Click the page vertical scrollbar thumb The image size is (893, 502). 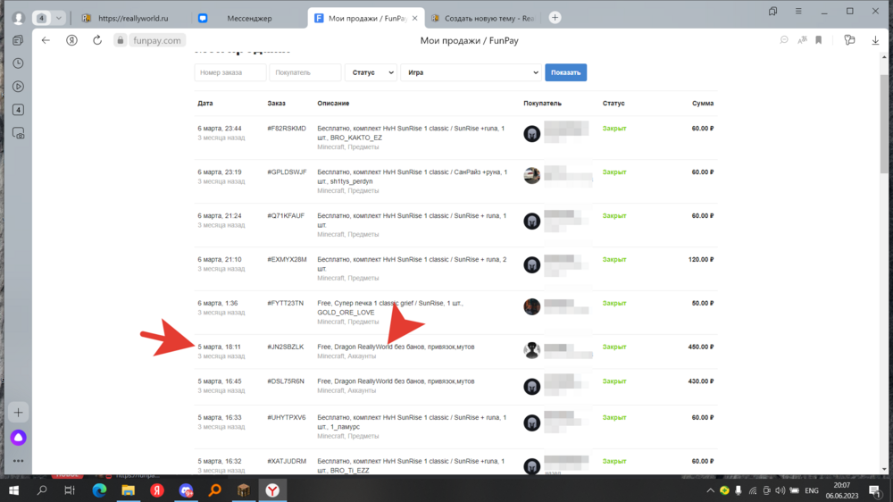[884, 123]
